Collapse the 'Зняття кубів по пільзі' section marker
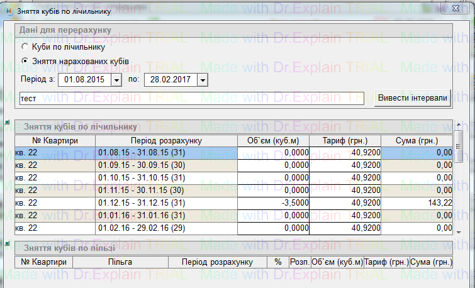 [x=6, y=241]
